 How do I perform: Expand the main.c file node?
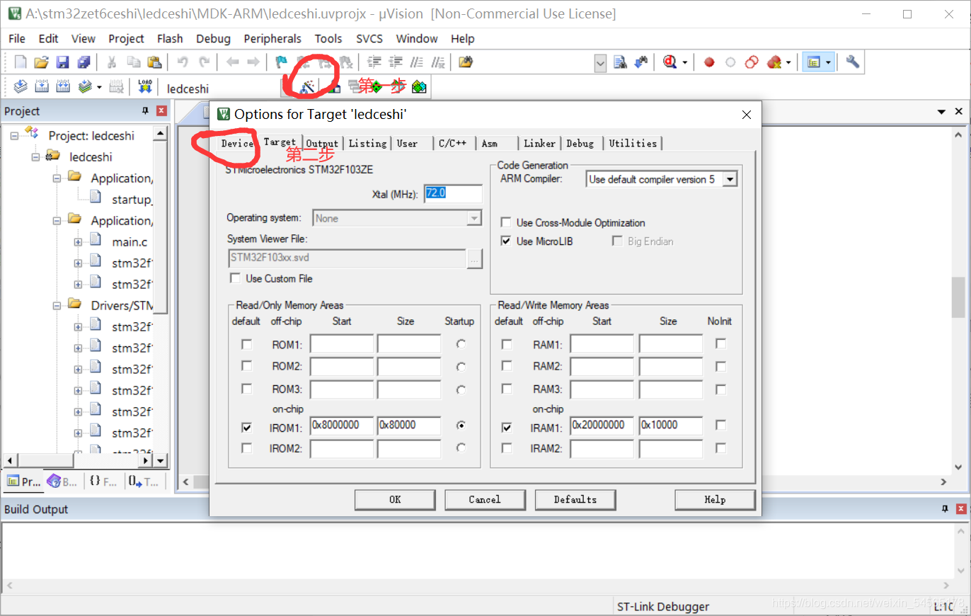77,242
